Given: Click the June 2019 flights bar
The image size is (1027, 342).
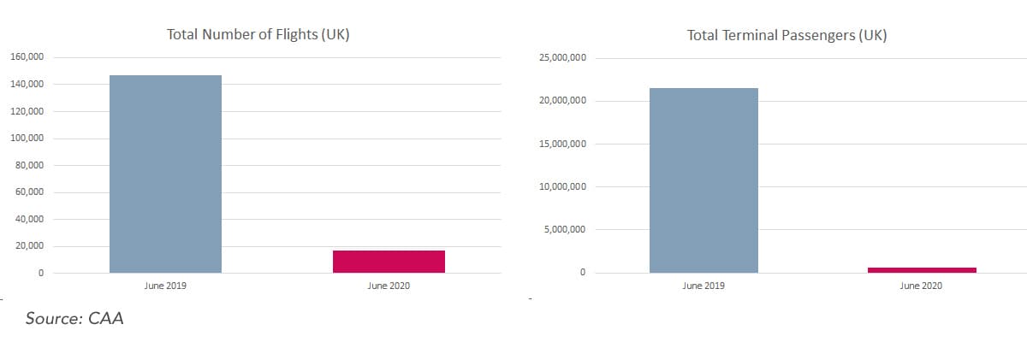Looking at the screenshot, I should point(166,174).
